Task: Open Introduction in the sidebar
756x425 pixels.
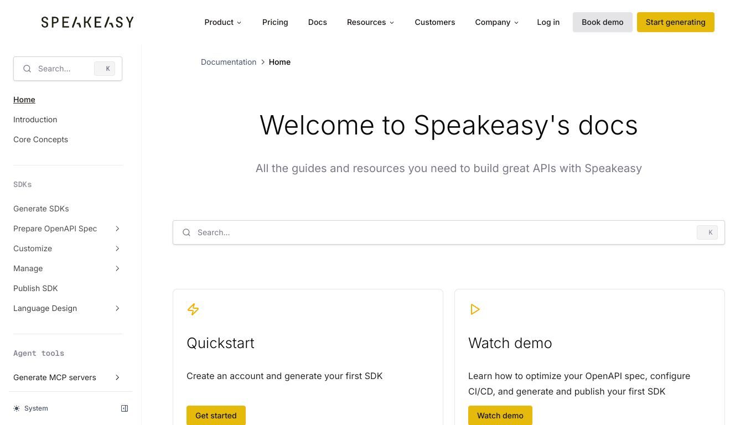Action: (x=35, y=120)
